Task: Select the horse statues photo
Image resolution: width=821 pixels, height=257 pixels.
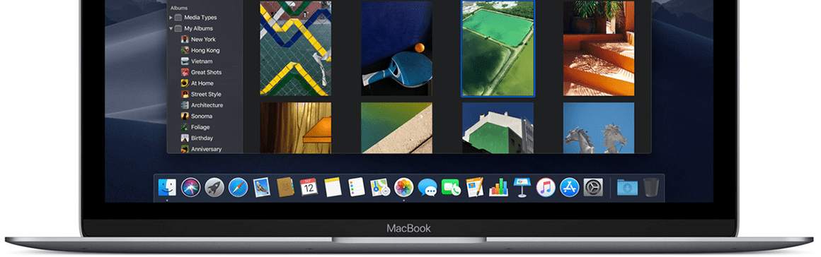Action: pos(599,128)
